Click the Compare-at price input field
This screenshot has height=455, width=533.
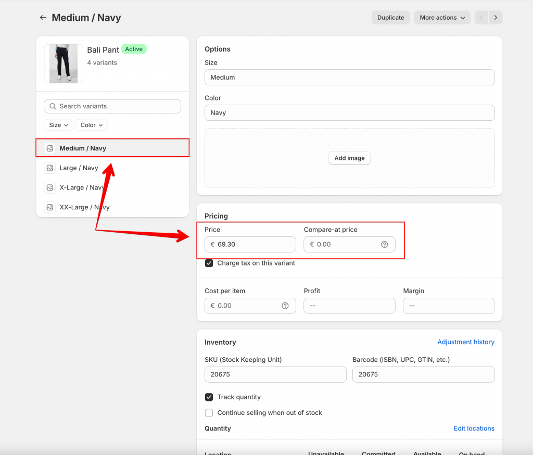[x=349, y=245]
